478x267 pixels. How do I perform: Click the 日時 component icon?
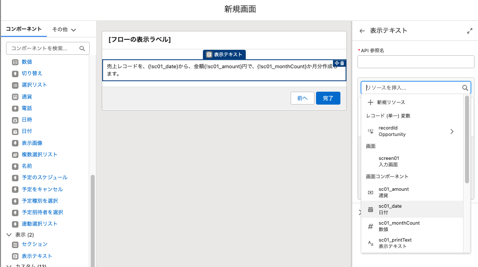(15, 120)
